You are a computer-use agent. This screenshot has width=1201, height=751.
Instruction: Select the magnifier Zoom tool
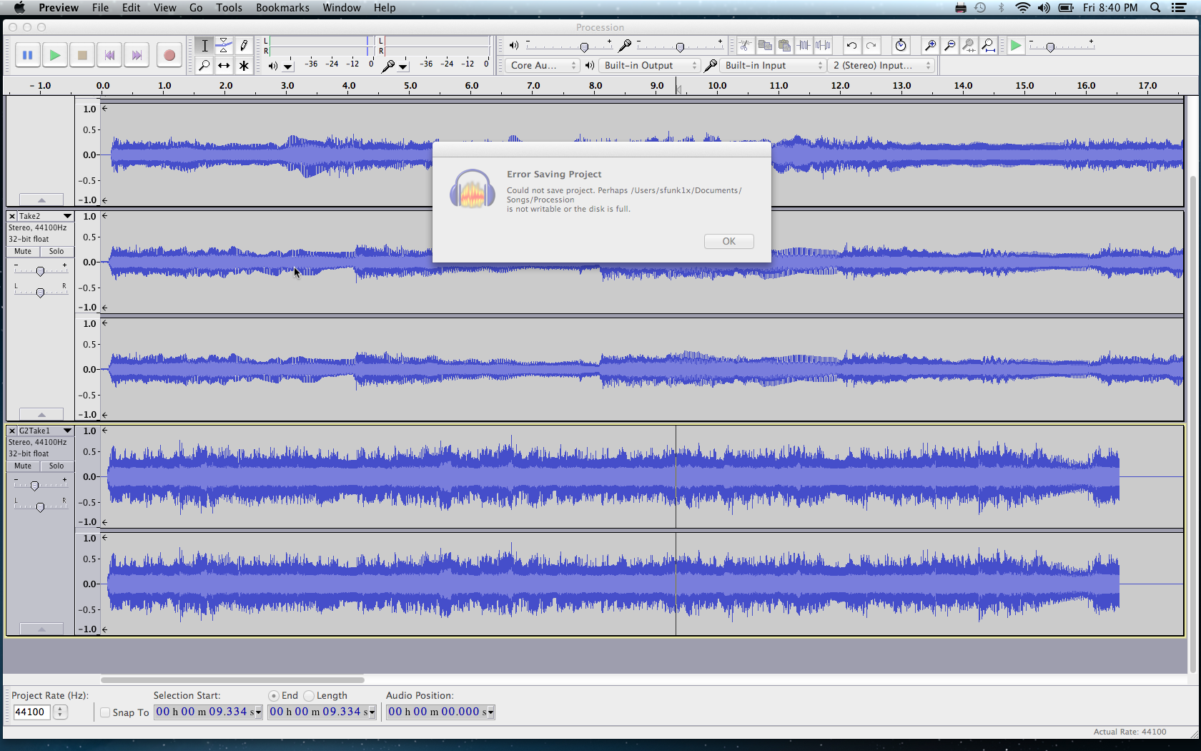[204, 66]
